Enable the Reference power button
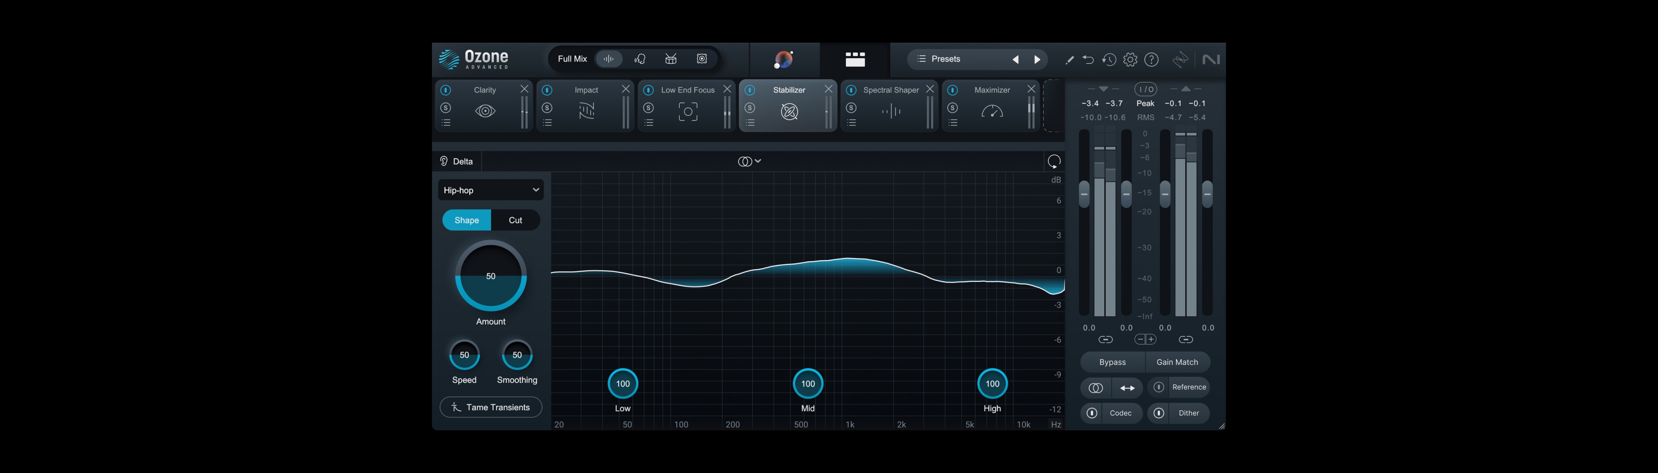This screenshot has height=473, width=1658. coord(1159,387)
